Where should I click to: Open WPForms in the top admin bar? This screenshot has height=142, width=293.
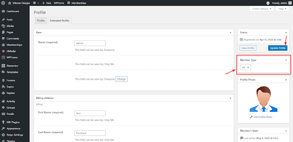(x=59, y=3)
